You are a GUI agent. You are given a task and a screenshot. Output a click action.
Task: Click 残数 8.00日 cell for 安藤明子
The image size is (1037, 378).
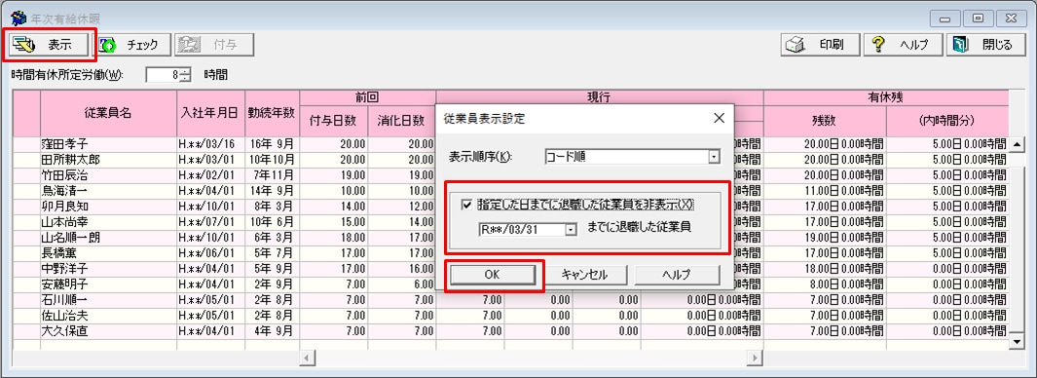click(x=825, y=283)
